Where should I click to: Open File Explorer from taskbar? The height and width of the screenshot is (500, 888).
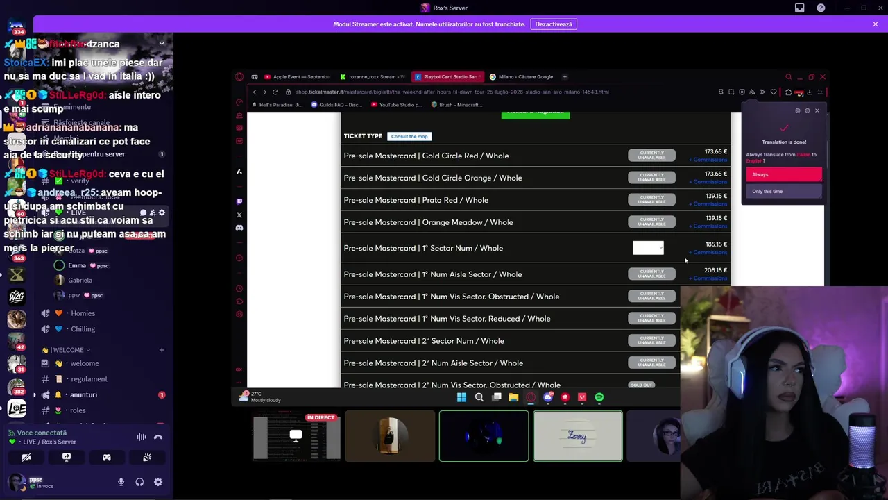click(513, 397)
